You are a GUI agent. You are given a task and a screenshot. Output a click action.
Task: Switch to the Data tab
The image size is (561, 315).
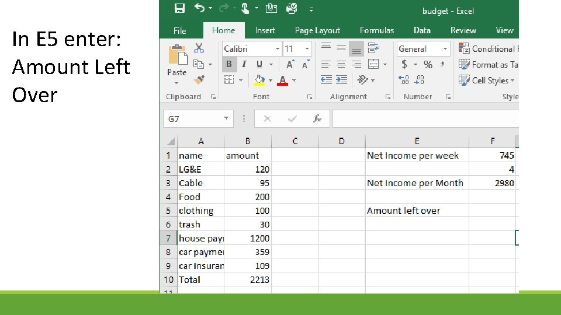pos(422,31)
